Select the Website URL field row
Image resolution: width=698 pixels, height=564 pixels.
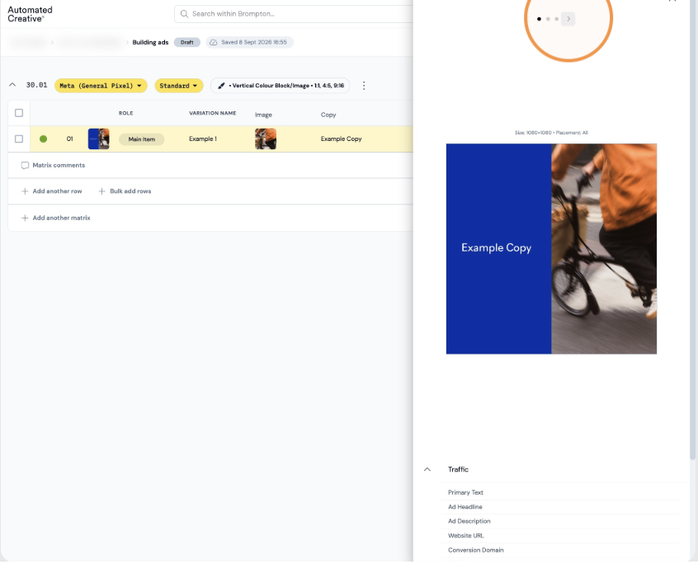pyautogui.click(x=560, y=535)
